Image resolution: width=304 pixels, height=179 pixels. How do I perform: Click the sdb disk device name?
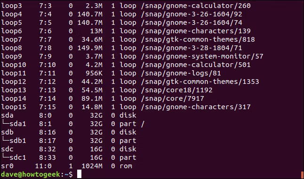[7, 132]
